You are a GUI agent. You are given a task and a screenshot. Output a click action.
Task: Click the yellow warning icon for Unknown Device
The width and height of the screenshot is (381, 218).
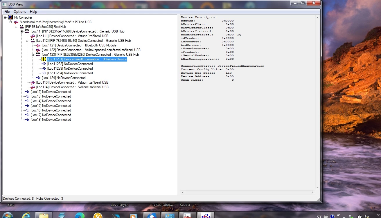tap(44, 59)
